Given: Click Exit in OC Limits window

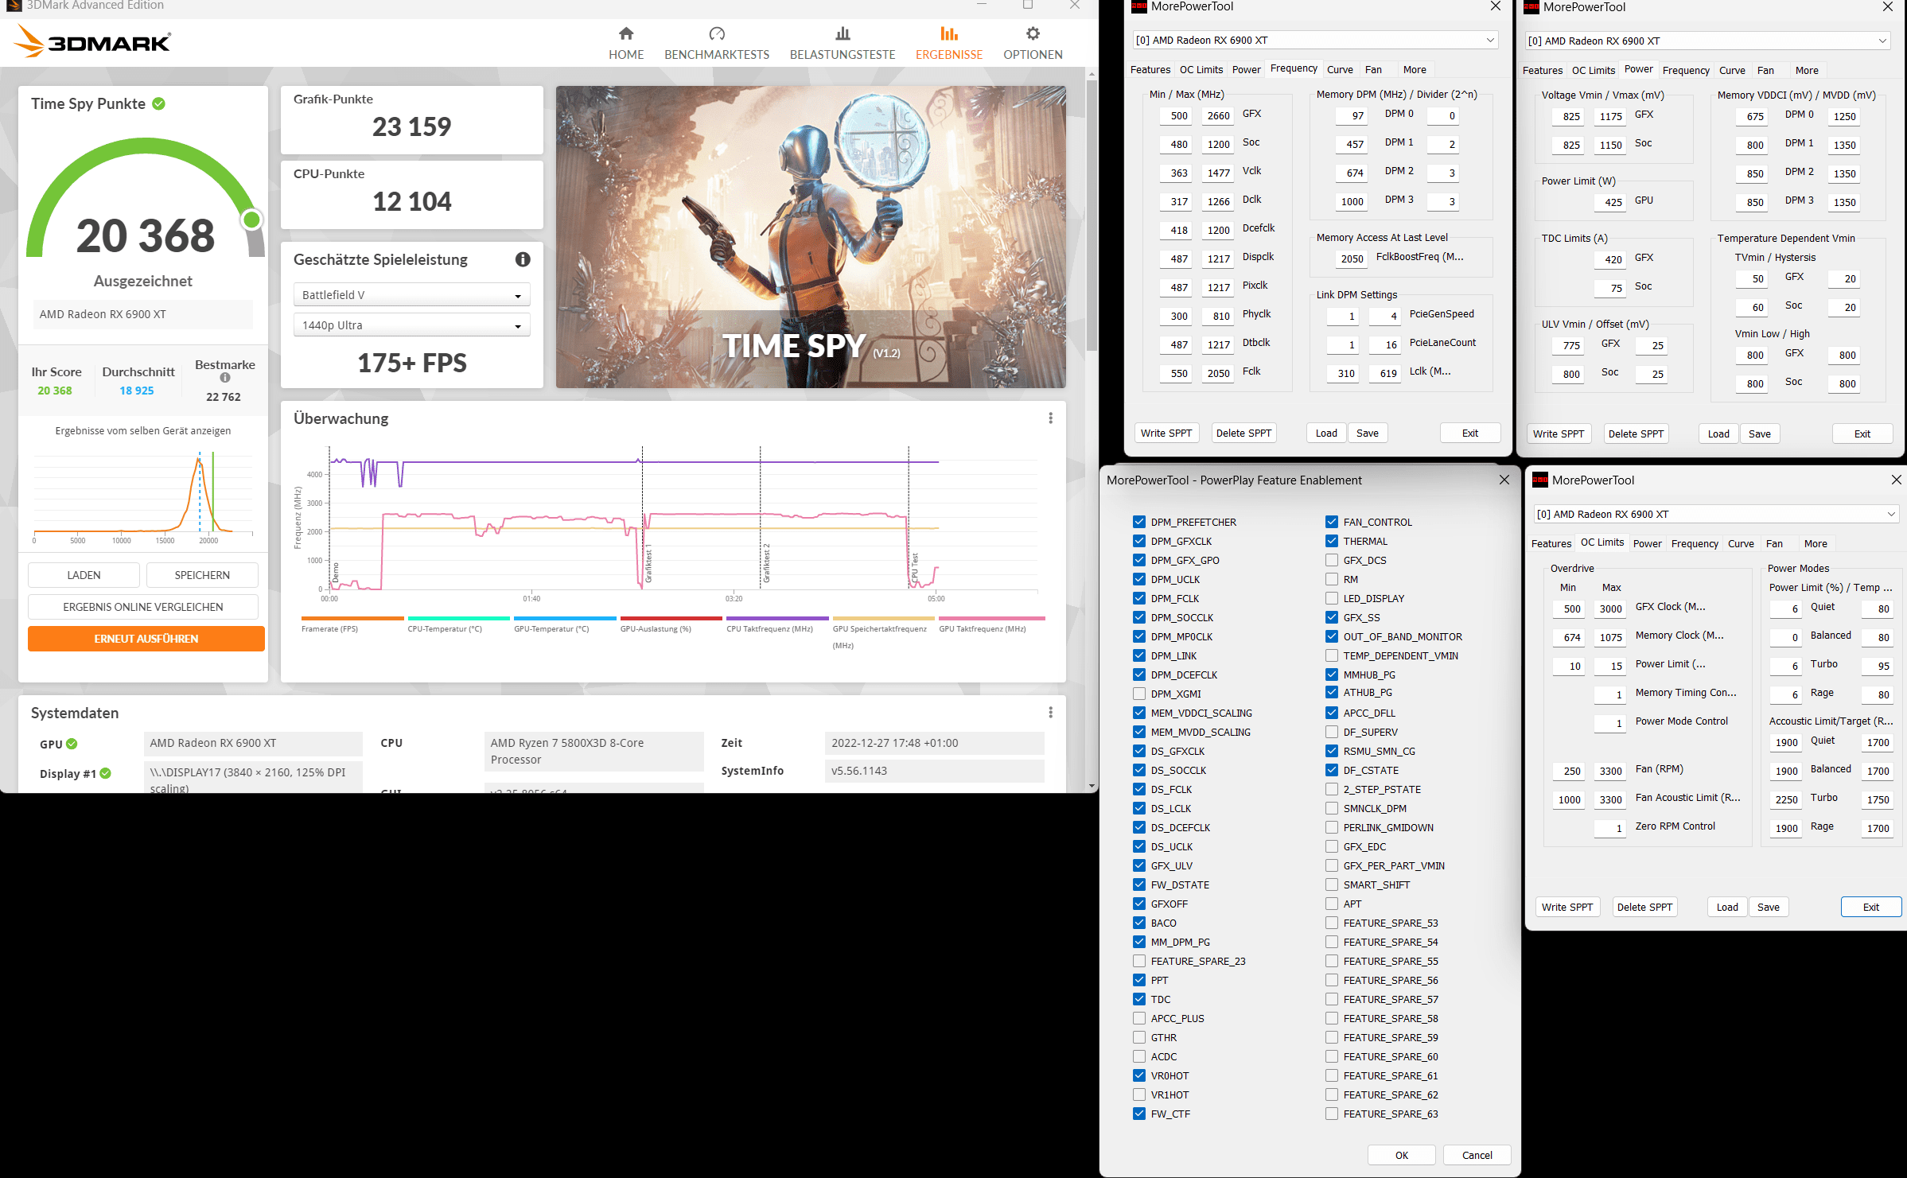Looking at the screenshot, I should pos(1871,907).
